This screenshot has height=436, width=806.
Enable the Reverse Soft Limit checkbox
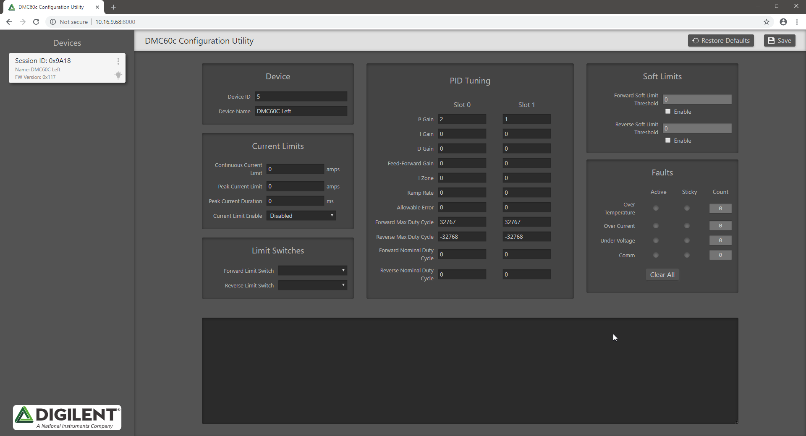pos(668,140)
